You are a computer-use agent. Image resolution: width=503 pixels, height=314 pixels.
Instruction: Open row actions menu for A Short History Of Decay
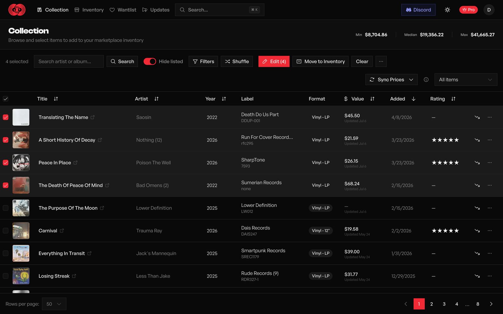tap(489, 140)
